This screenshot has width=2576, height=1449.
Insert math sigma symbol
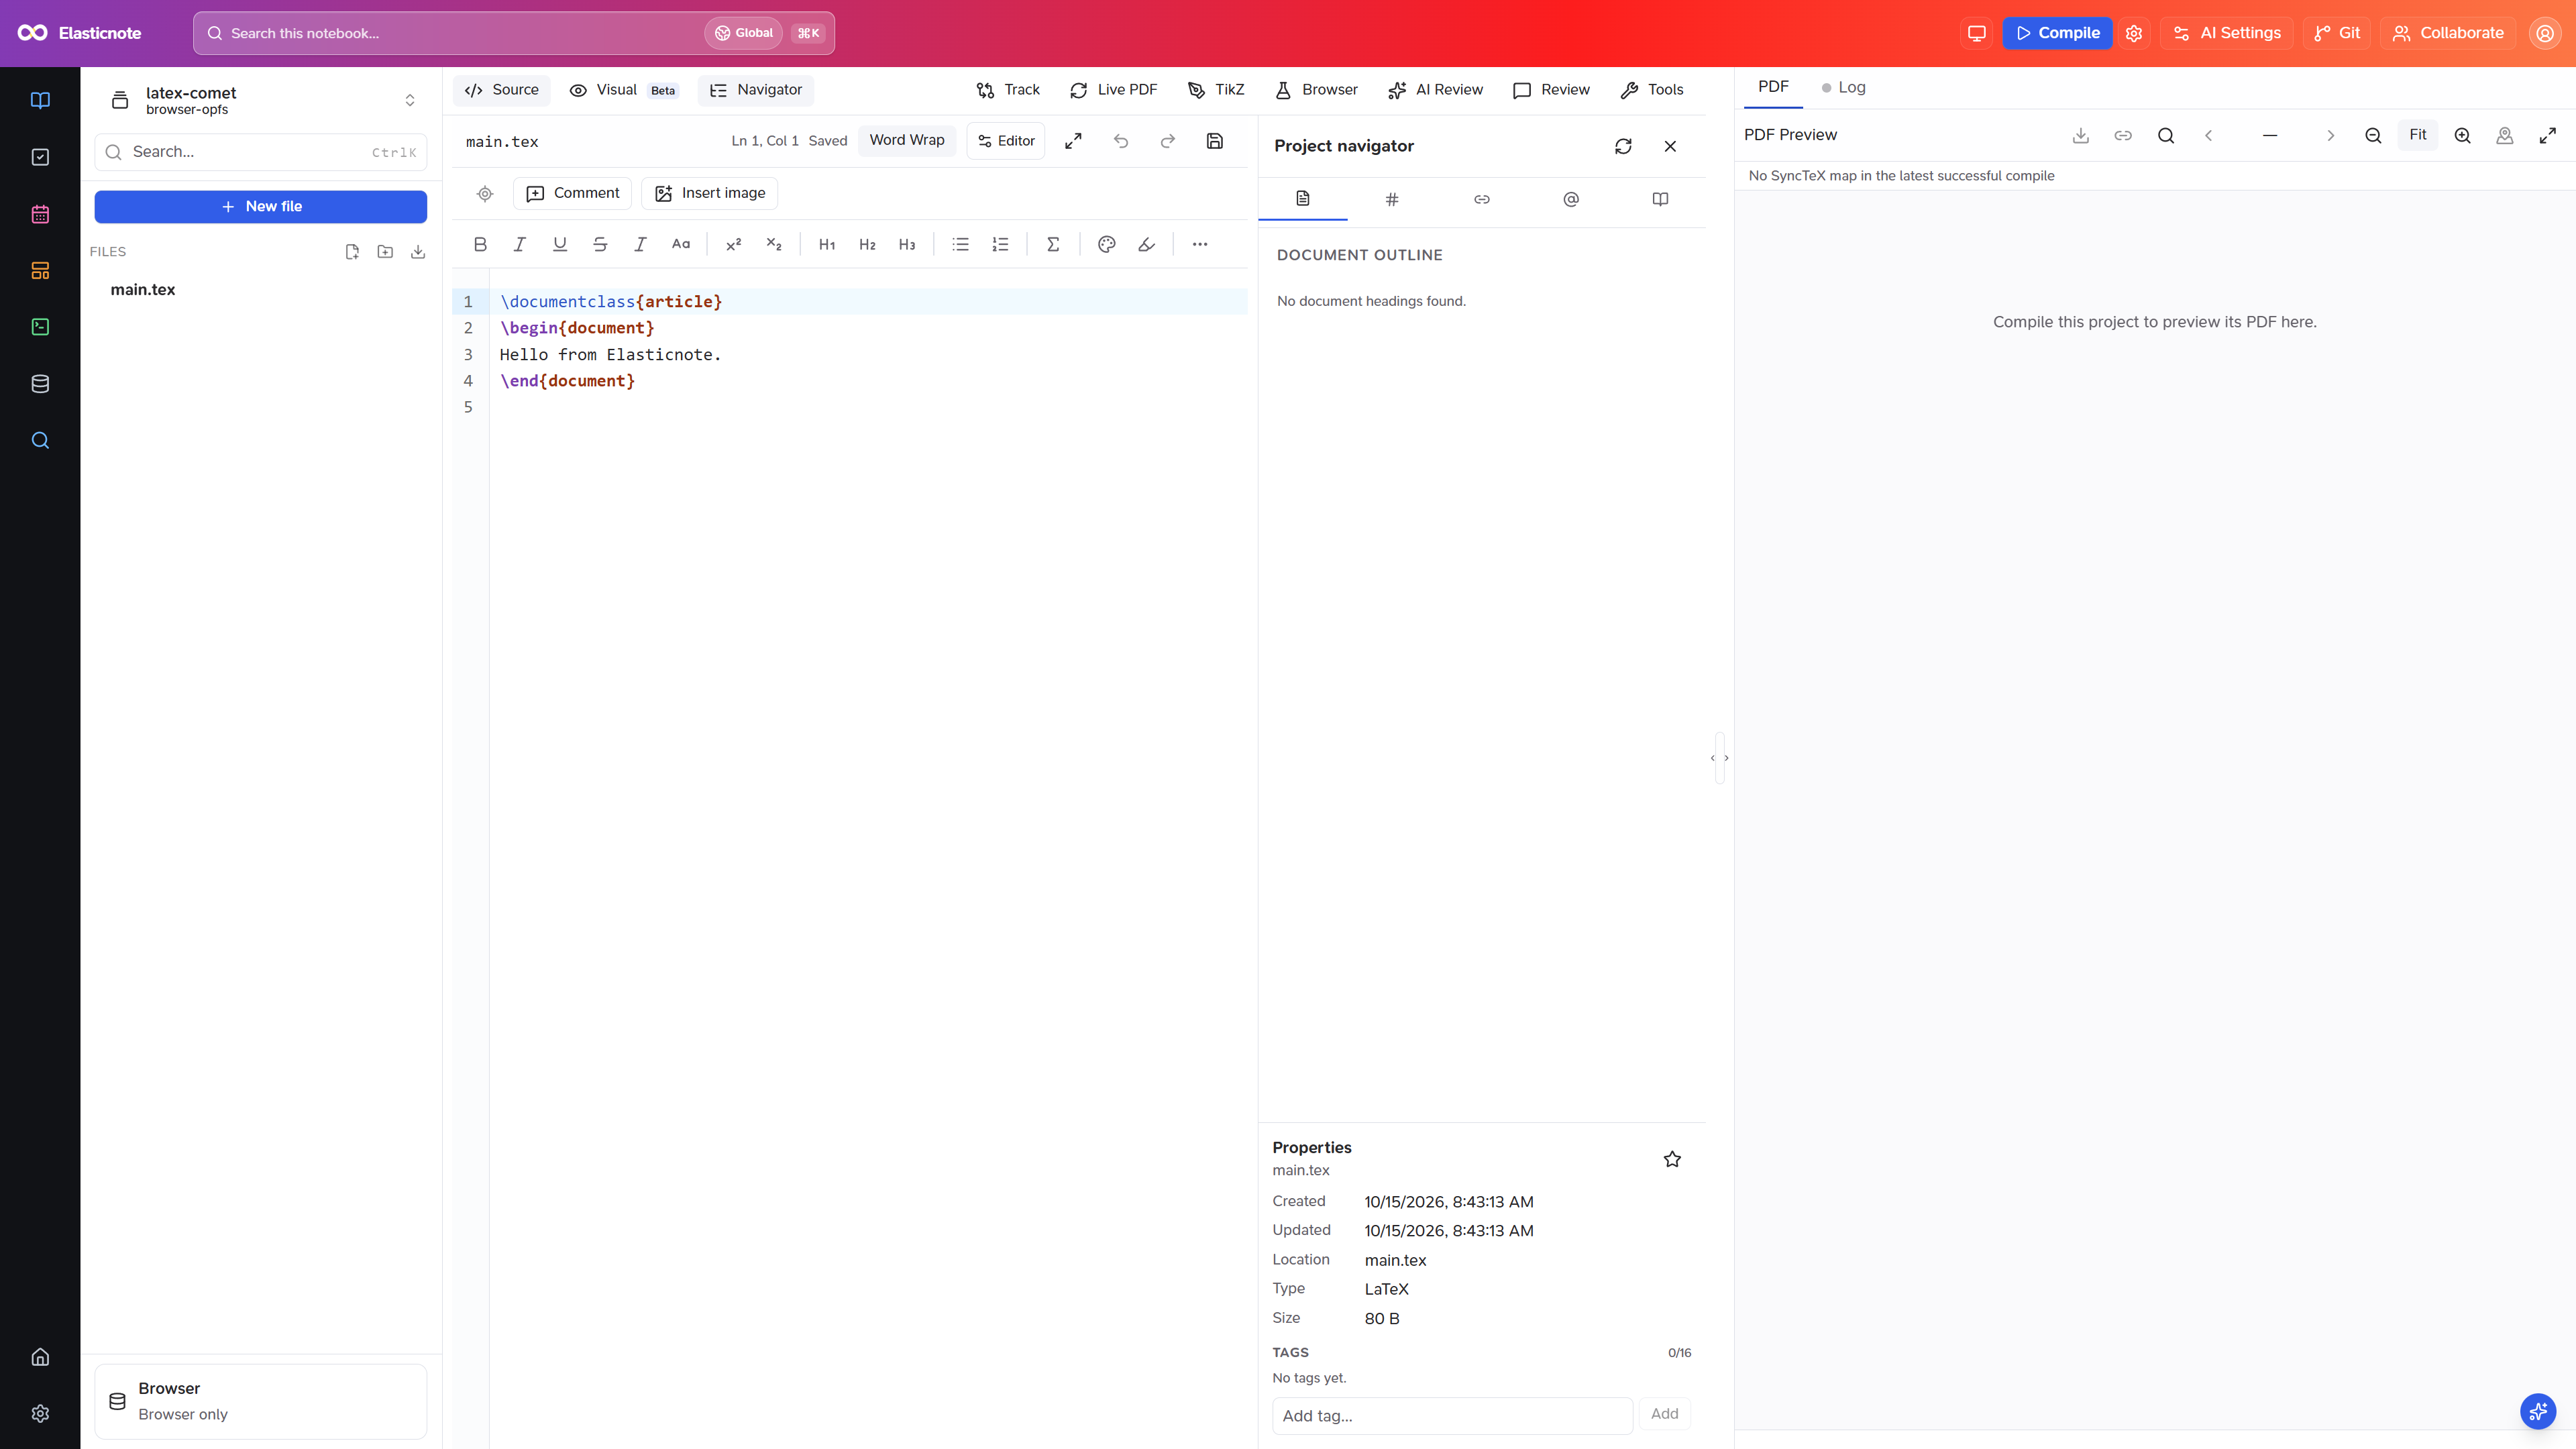pyautogui.click(x=1053, y=244)
